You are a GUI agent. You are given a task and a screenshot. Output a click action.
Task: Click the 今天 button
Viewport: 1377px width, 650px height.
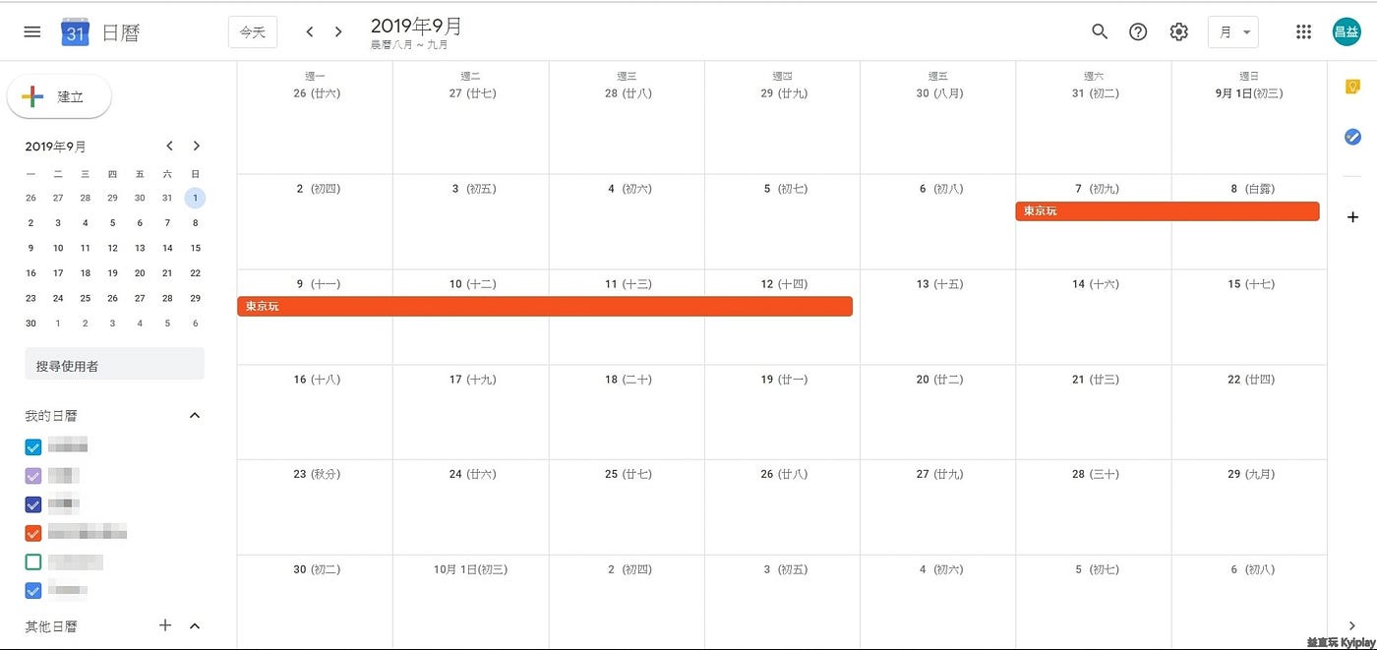(x=253, y=31)
